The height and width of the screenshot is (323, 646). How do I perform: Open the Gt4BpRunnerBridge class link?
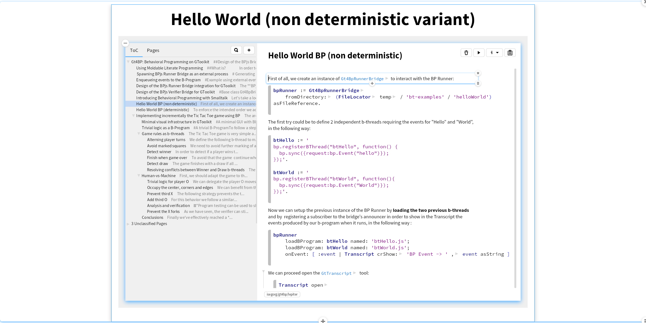pos(362,79)
